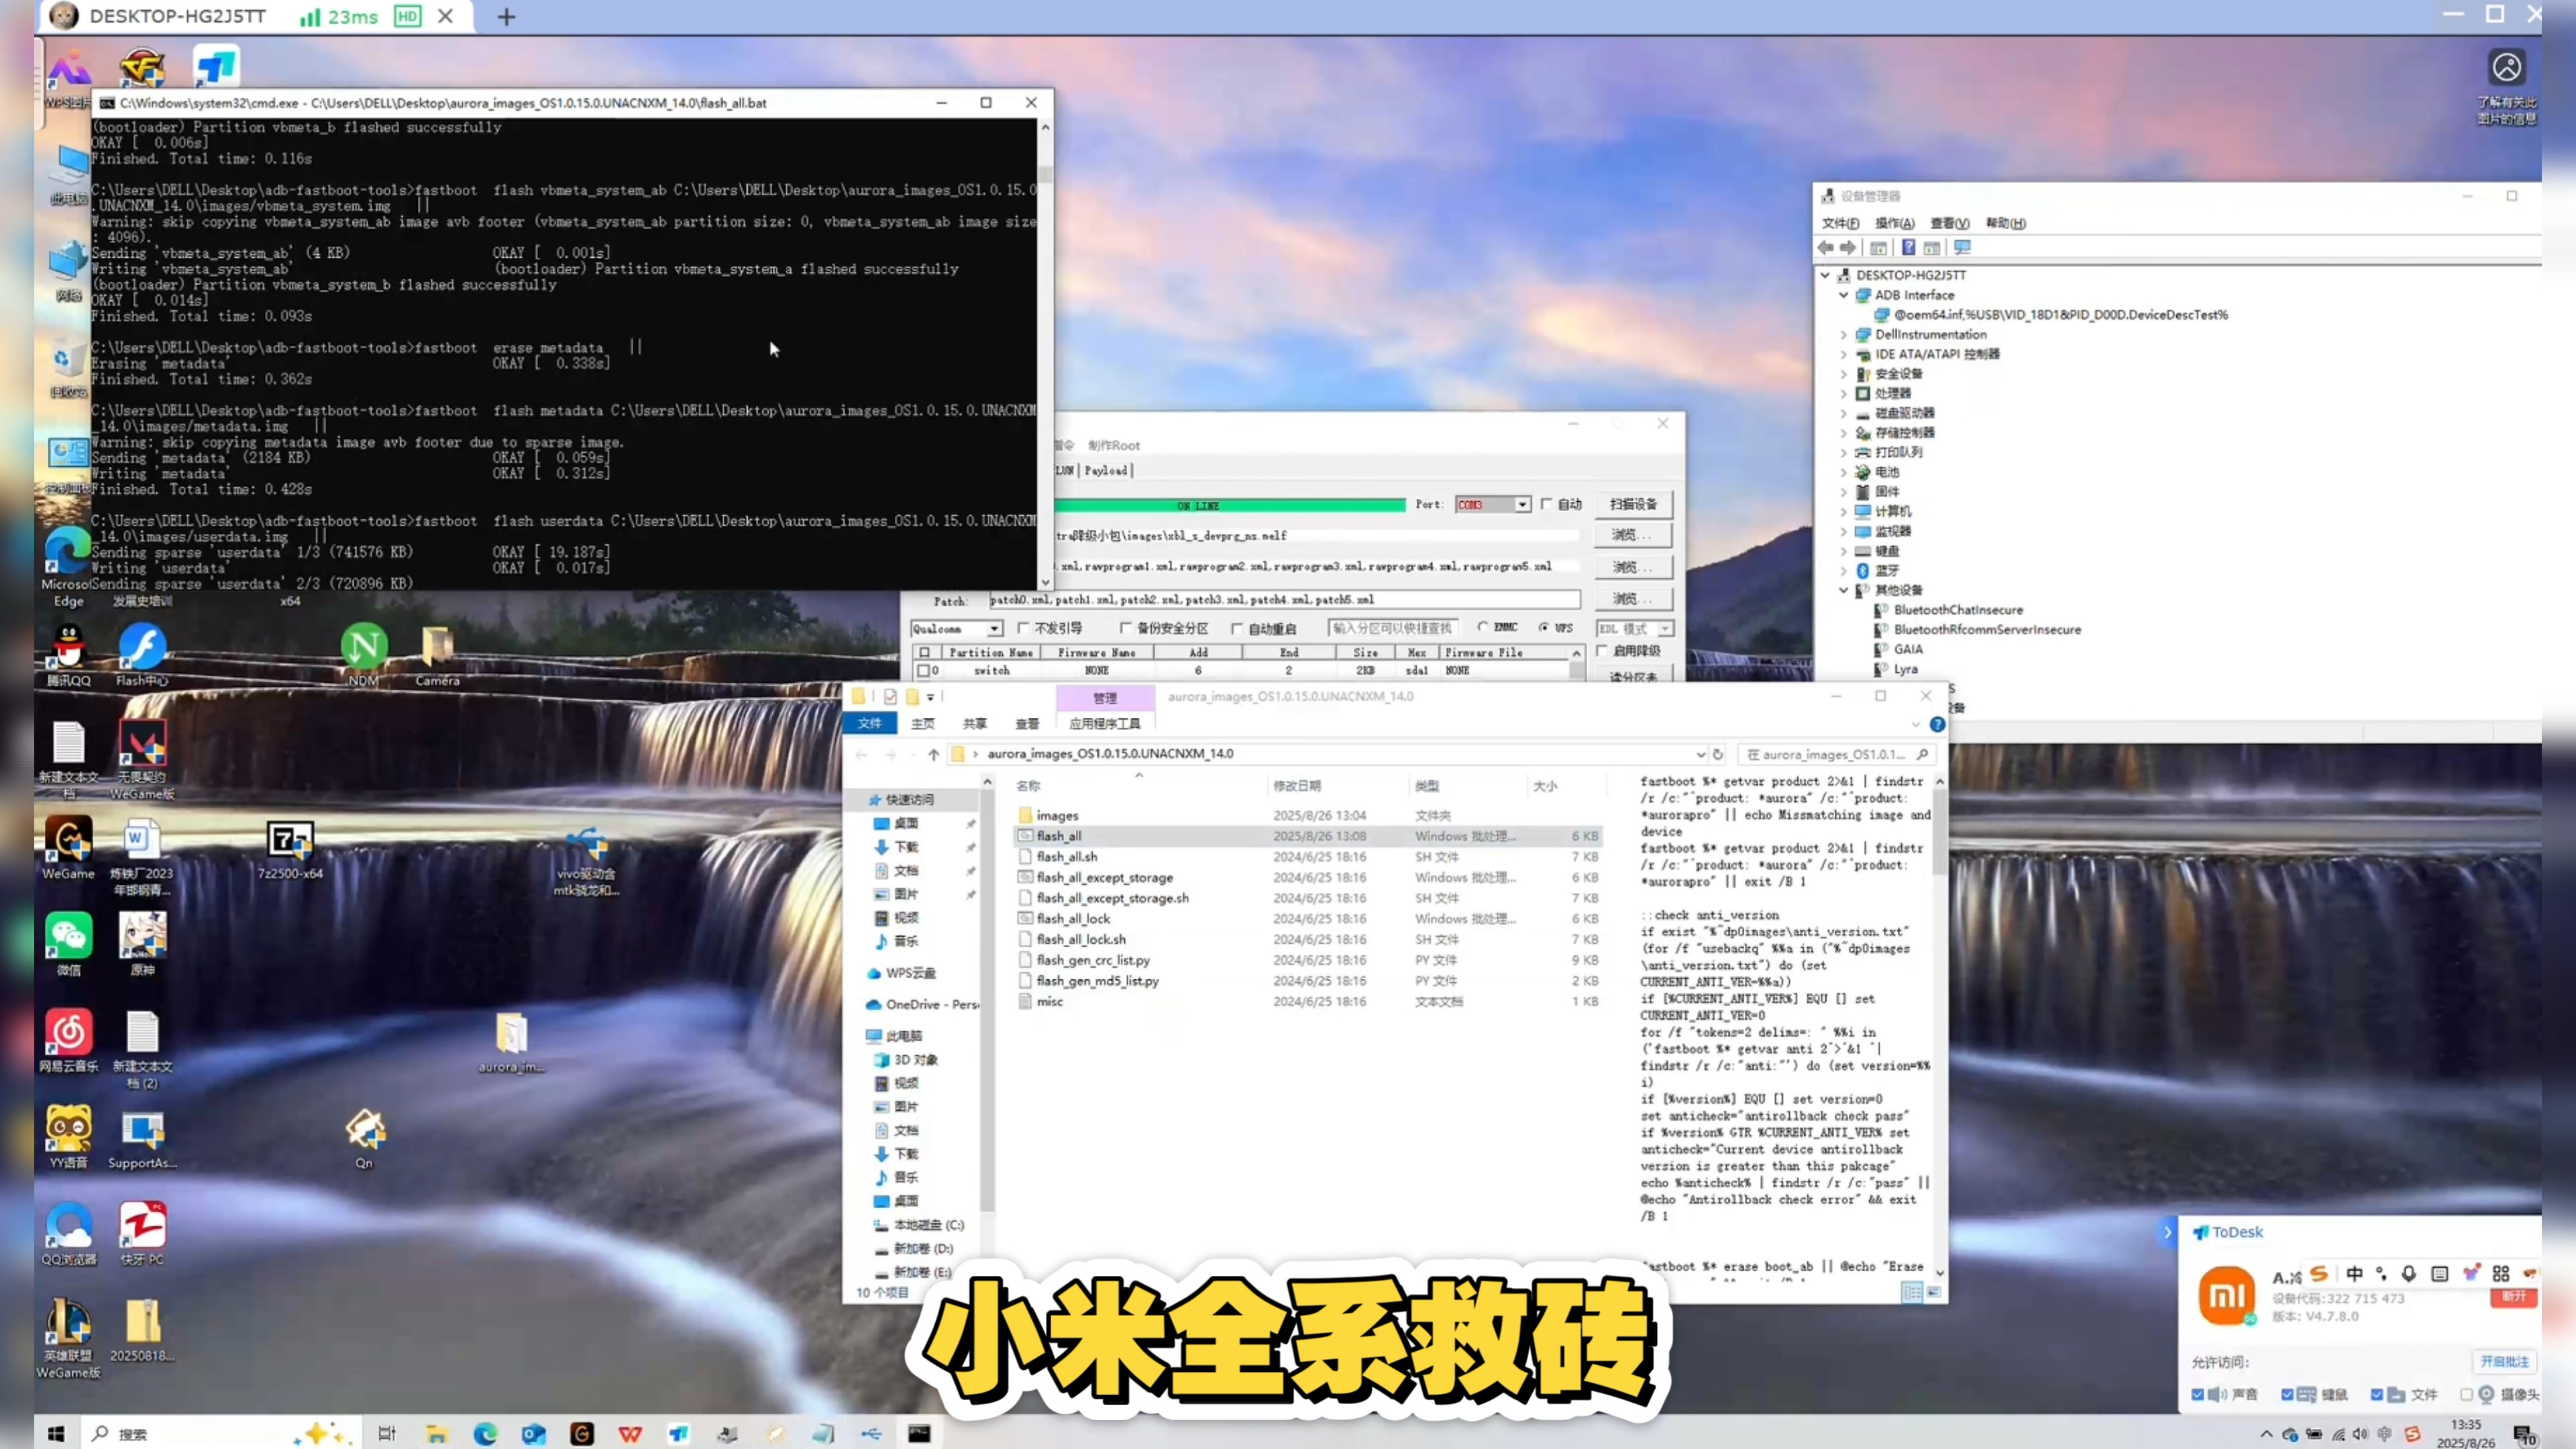Click the green ON LINE progress bar

(x=1230, y=505)
